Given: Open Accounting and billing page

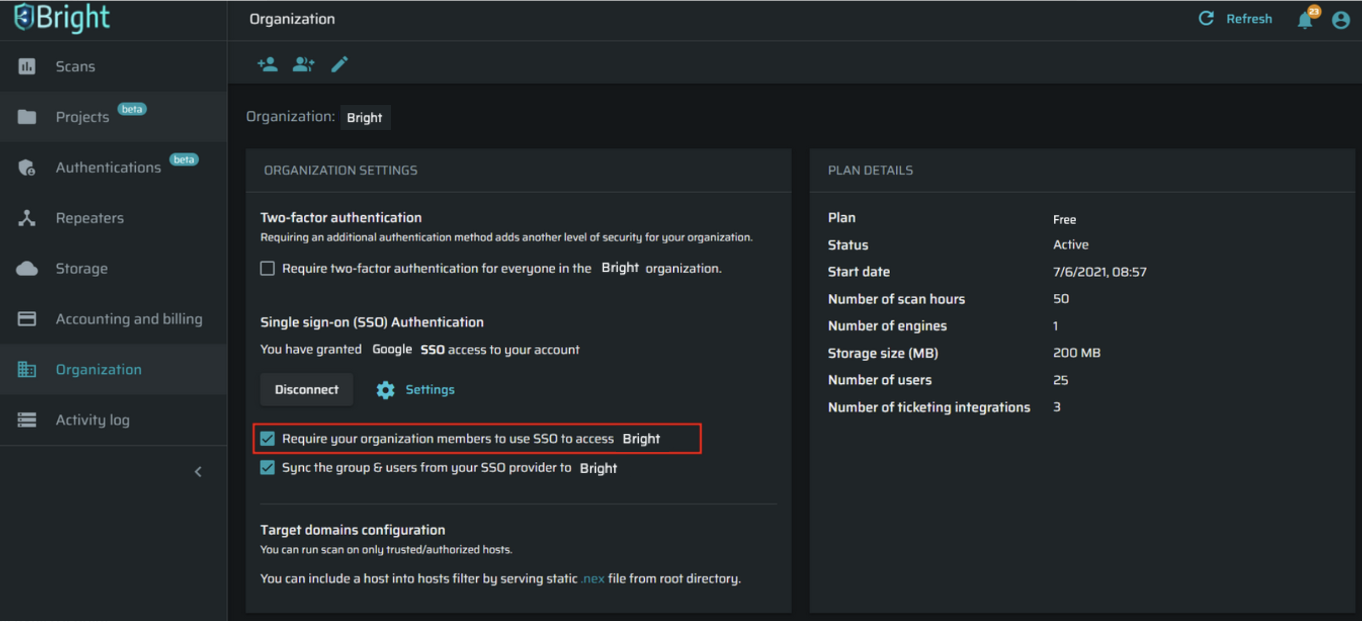Looking at the screenshot, I should (129, 319).
